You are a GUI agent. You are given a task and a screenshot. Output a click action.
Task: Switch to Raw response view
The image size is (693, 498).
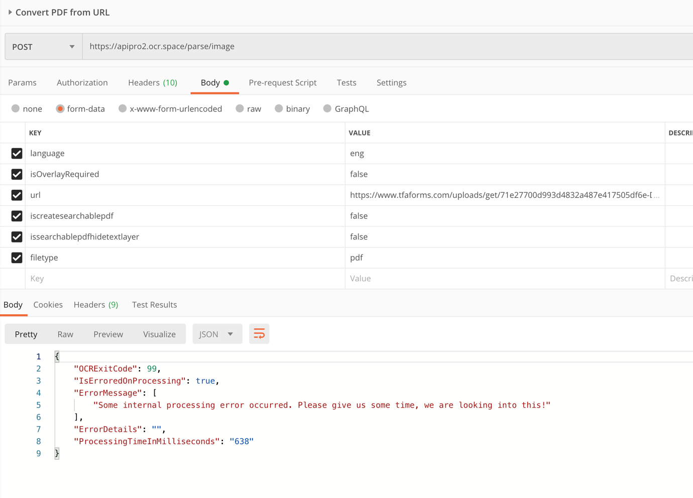click(x=65, y=334)
